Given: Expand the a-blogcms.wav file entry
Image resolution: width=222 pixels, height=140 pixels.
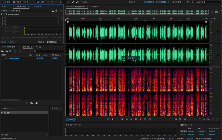Looking at the screenshot, I should tap(2, 58).
